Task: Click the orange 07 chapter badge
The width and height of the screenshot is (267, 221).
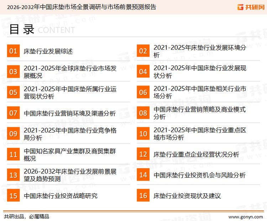Action: point(13,113)
